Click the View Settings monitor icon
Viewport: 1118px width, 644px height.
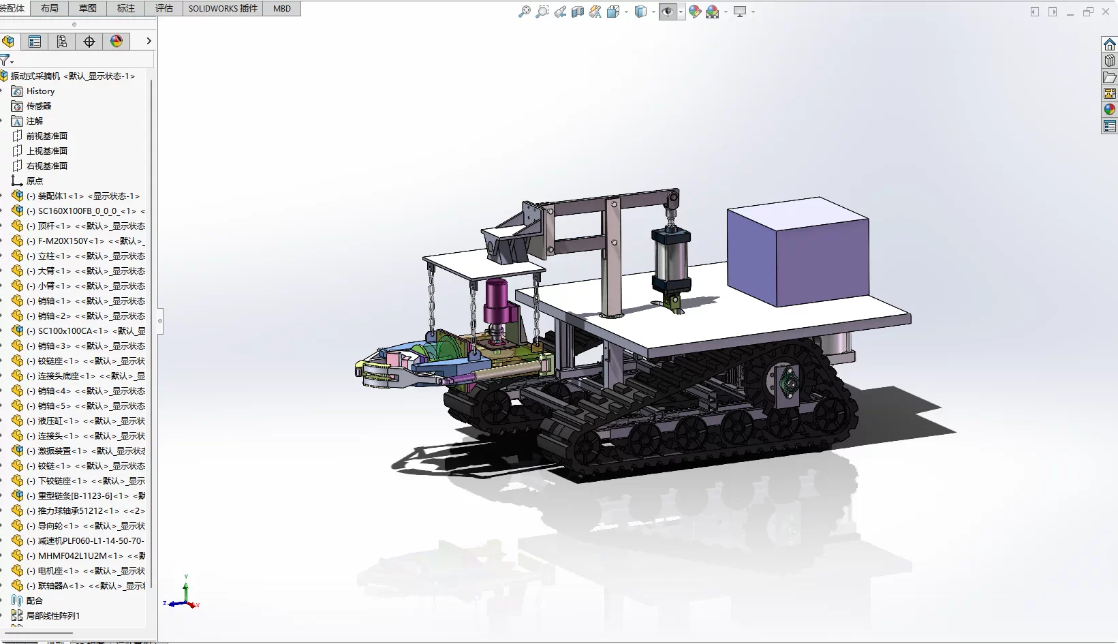(x=740, y=12)
